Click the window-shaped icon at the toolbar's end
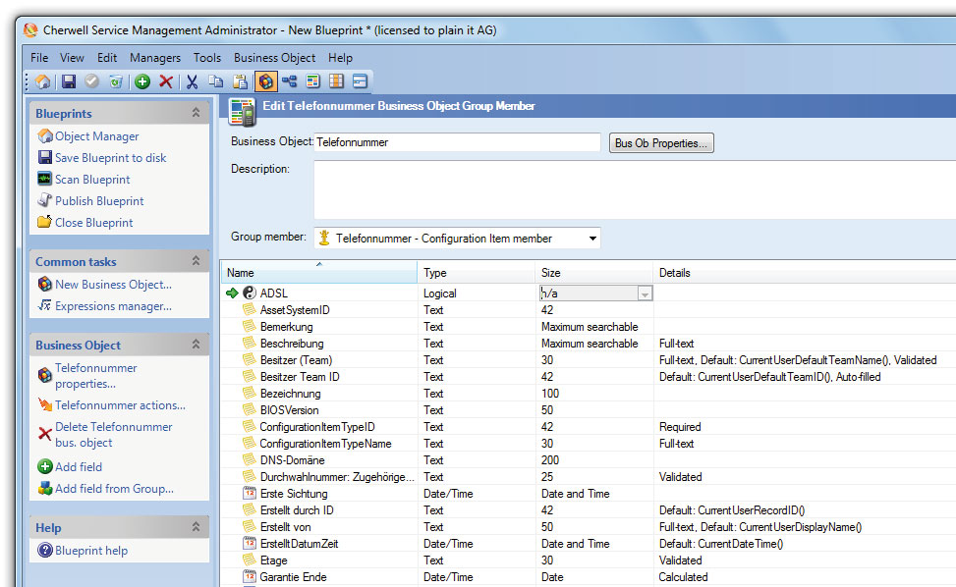 tap(361, 81)
